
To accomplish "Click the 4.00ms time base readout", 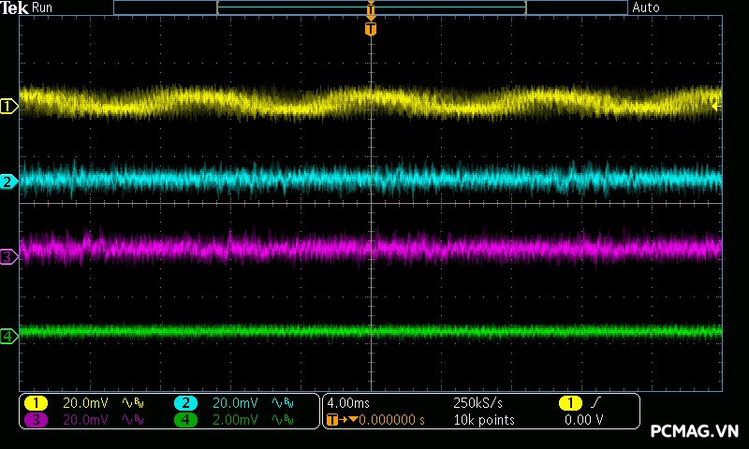I will [349, 403].
